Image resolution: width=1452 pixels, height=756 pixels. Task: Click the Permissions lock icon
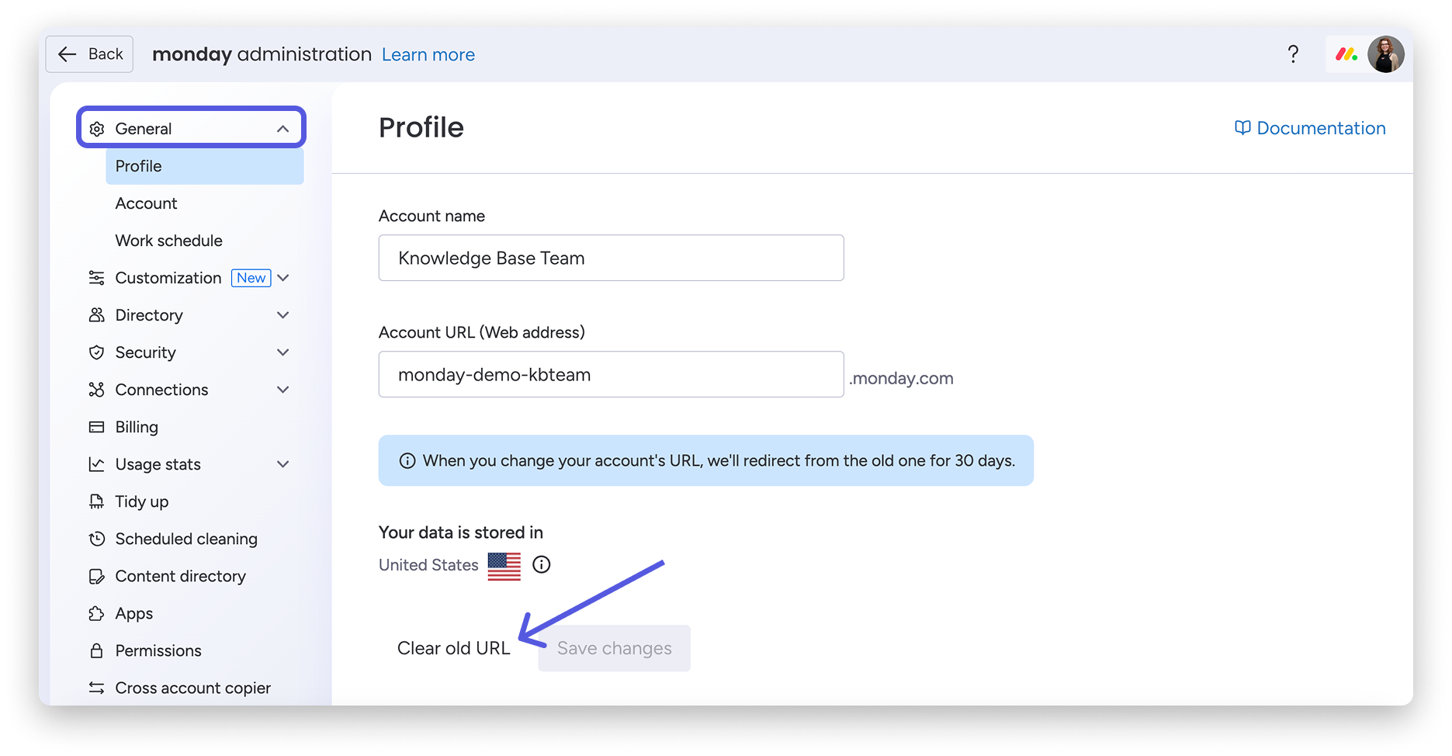click(97, 650)
